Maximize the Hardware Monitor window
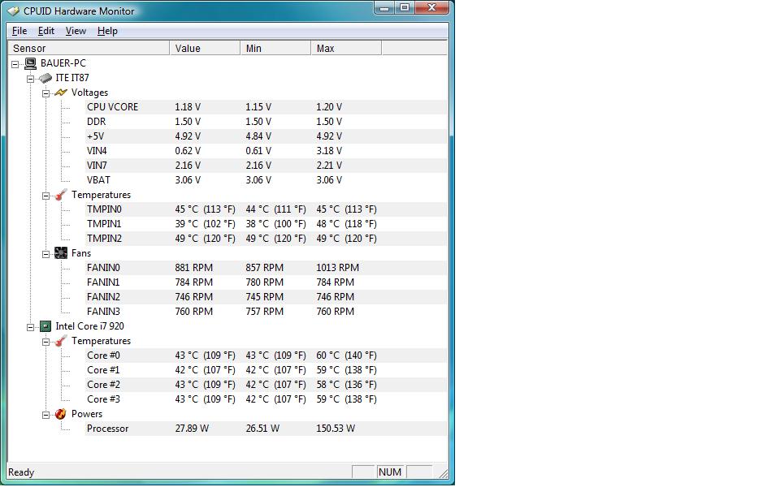780x487 pixels. coord(405,8)
